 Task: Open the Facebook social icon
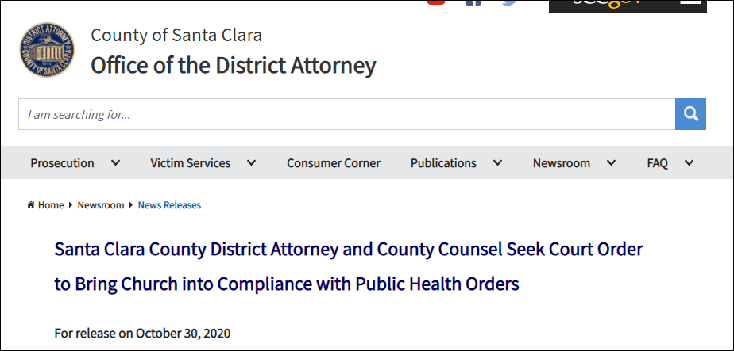[x=473, y=2]
